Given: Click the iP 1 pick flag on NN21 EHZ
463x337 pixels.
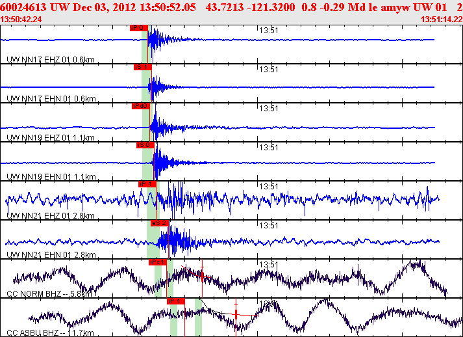Looking at the screenshot, I should click(x=147, y=184).
